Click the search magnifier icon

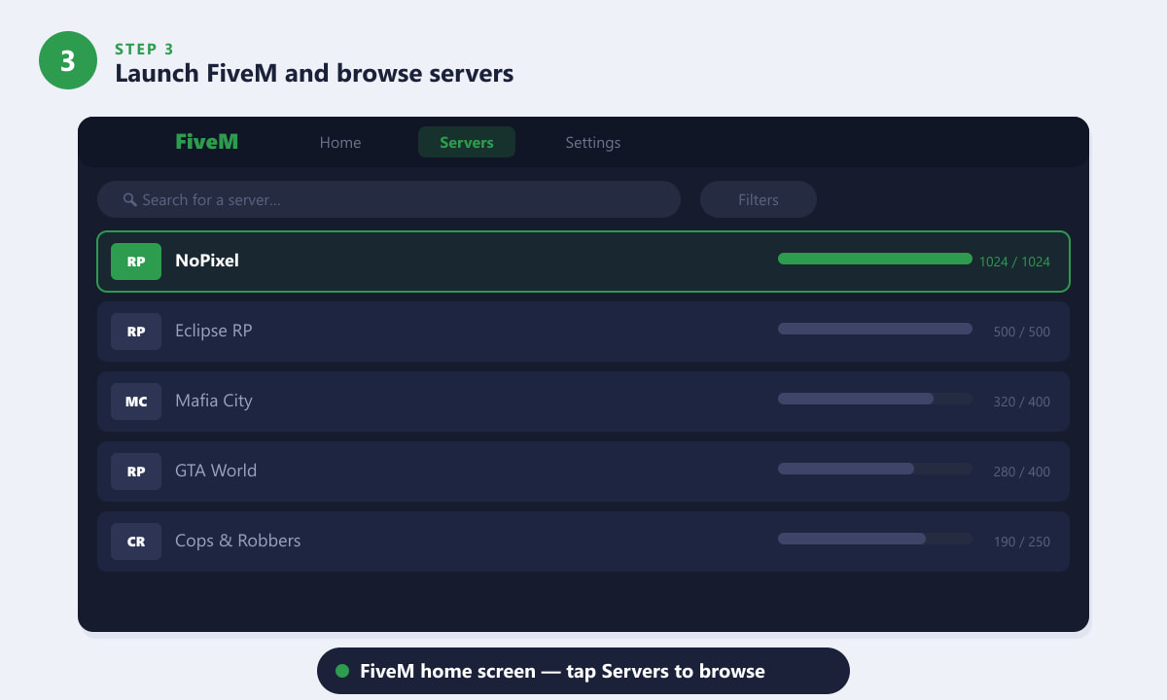129,199
